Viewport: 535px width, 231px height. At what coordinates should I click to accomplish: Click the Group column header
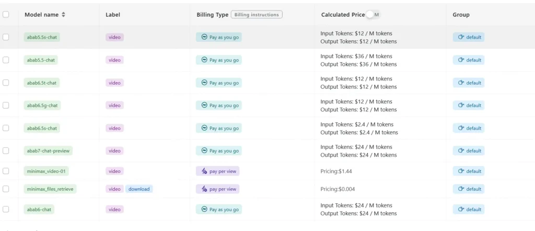click(461, 15)
